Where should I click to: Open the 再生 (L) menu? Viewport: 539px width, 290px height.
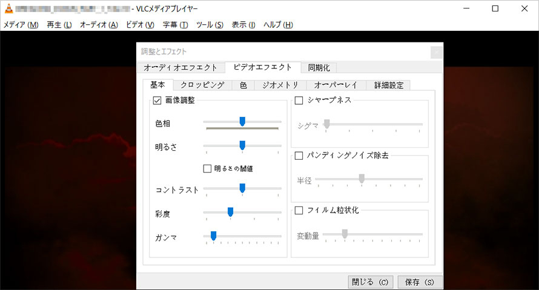[59, 25]
